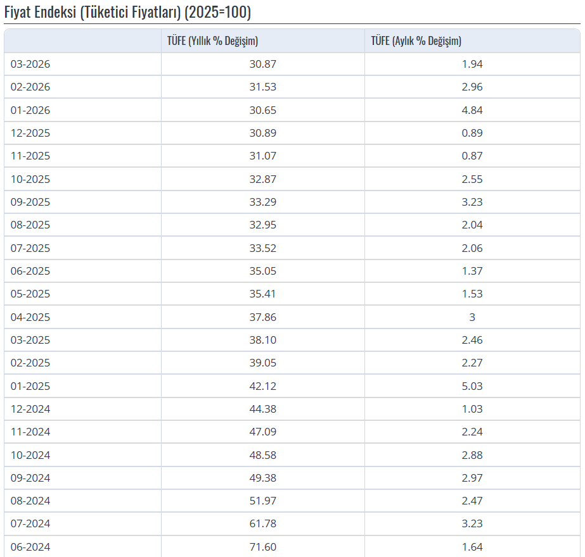Click yearly value 32.95
The height and width of the screenshot is (557, 585).
click(262, 225)
